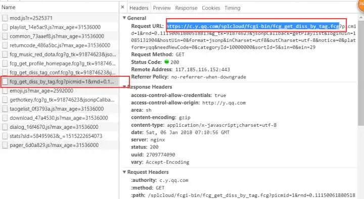Collapse the General section
The height and width of the screenshot is (199, 364).
pyautogui.click(x=124, y=18)
